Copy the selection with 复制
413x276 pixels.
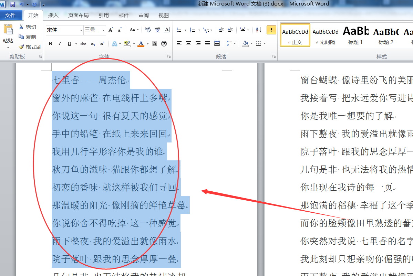coord(28,37)
